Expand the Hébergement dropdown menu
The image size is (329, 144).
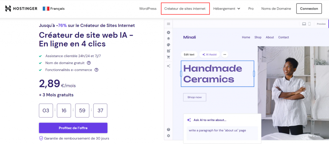(x=227, y=9)
